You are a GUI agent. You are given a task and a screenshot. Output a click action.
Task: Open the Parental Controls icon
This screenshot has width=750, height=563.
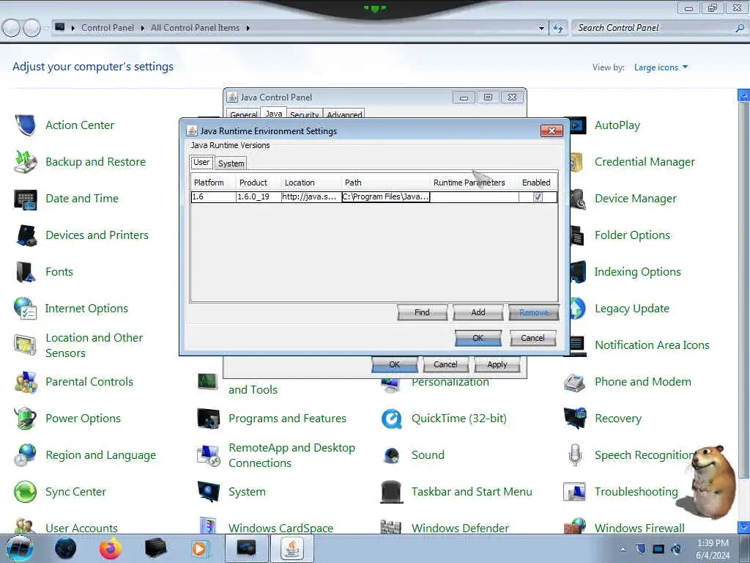click(25, 382)
